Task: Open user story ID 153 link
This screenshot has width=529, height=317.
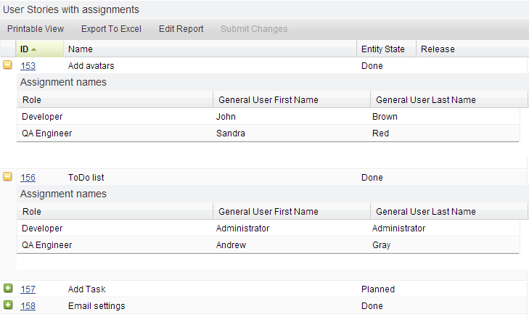Action: tap(28, 66)
